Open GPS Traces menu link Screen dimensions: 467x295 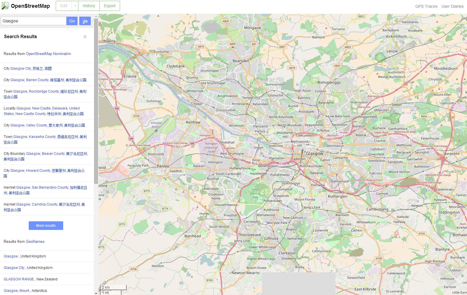(x=426, y=6)
